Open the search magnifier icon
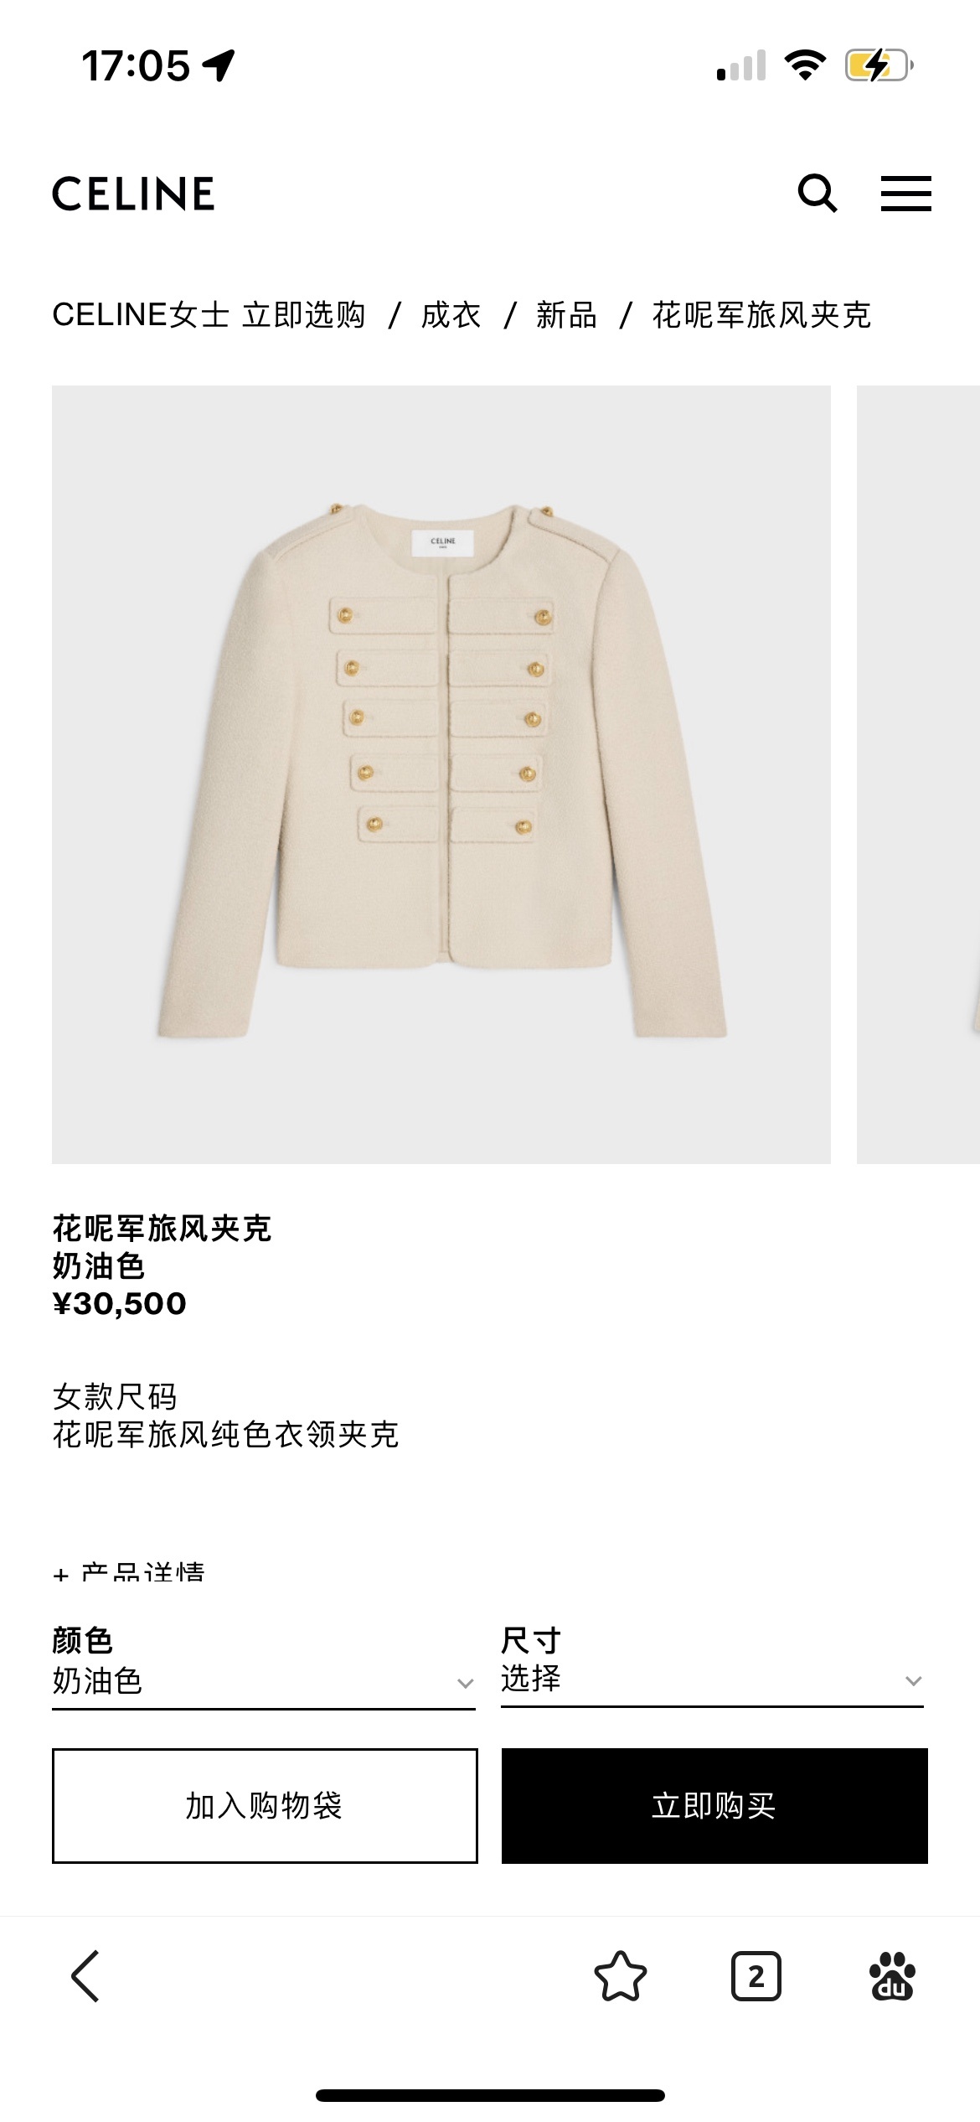The image size is (980, 2122). pos(818,194)
